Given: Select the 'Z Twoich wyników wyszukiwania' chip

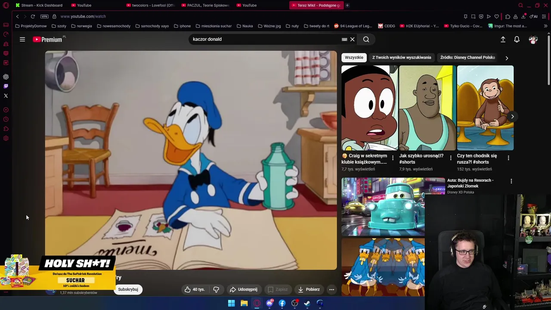Looking at the screenshot, I should point(402,58).
